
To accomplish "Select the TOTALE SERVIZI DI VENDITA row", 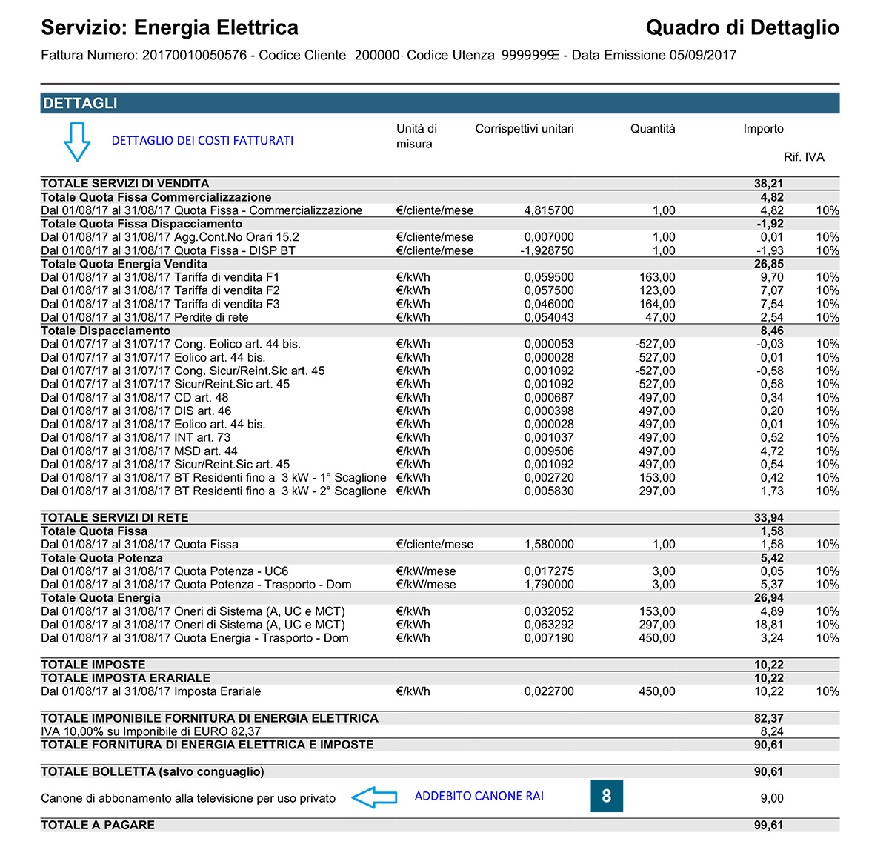I will [440, 184].
